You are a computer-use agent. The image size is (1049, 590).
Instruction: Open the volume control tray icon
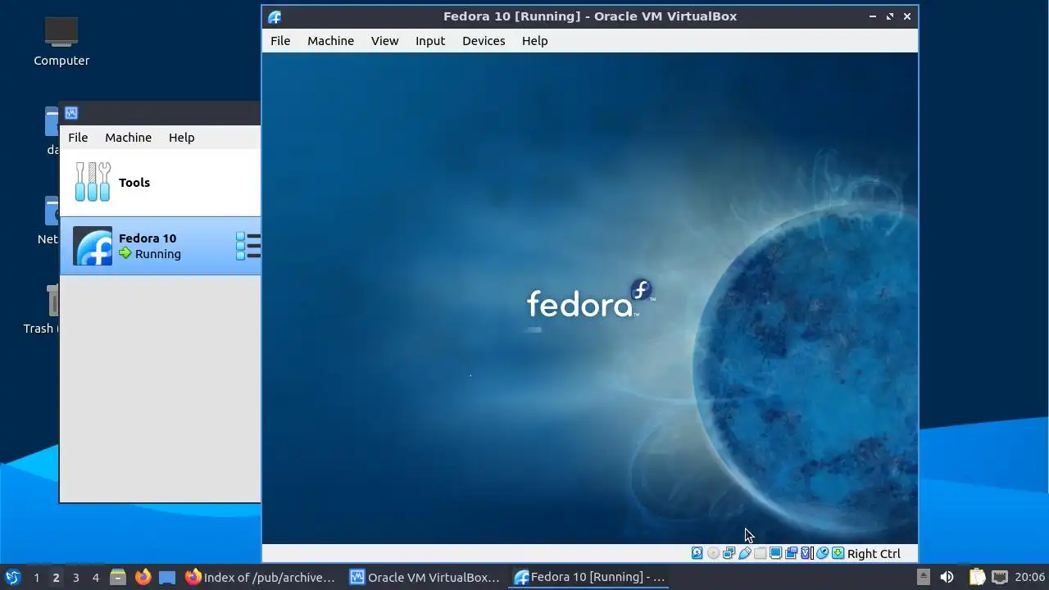[947, 577]
